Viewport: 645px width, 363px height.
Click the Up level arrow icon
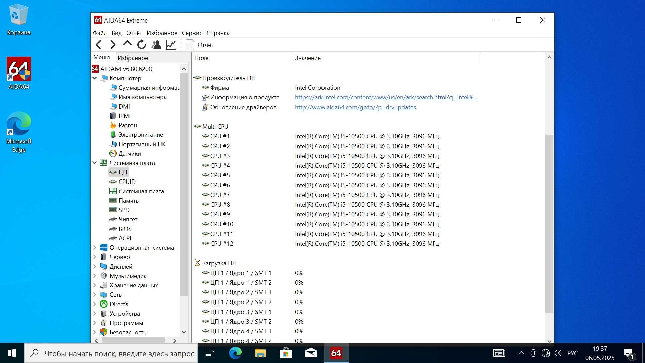tap(127, 44)
